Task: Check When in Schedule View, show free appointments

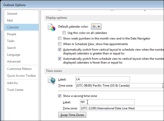Action: pyautogui.click(x=60, y=44)
